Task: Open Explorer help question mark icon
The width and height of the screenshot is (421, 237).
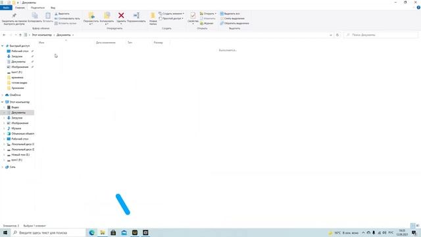Action: click(418, 8)
